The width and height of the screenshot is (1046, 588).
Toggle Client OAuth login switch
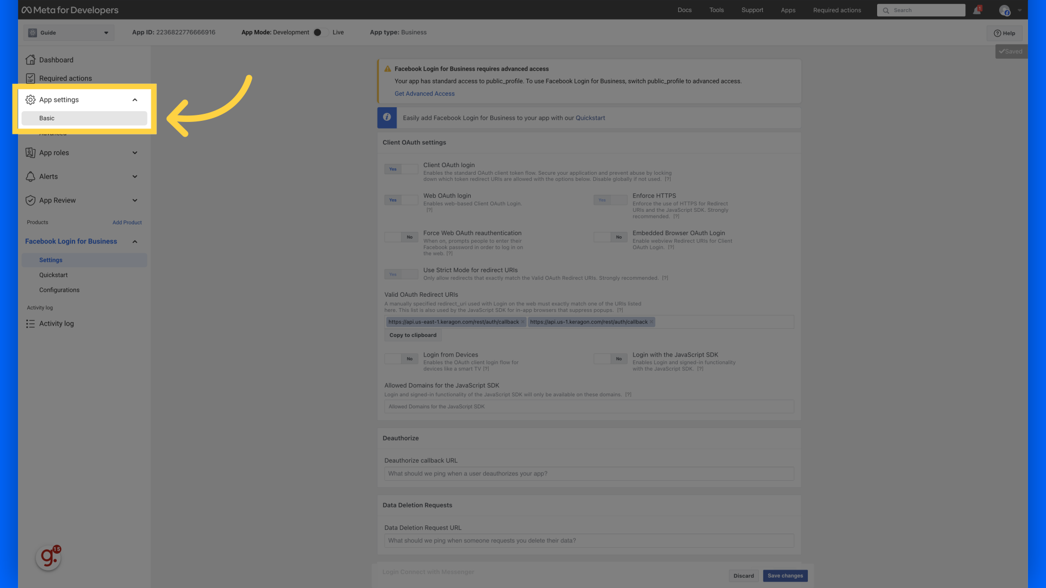[401, 169]
